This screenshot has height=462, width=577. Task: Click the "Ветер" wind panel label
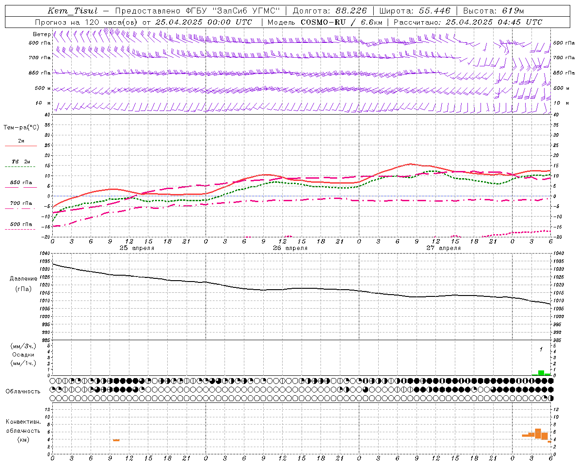pyautogui.click(x=42, y=34)
